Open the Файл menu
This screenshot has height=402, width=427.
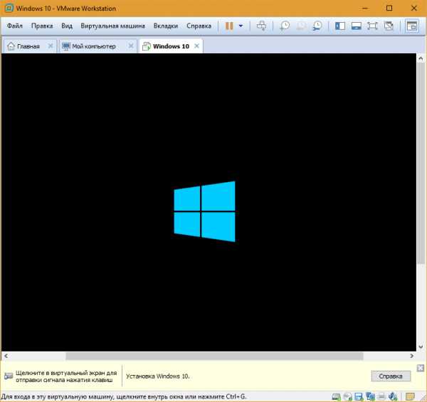15,26
